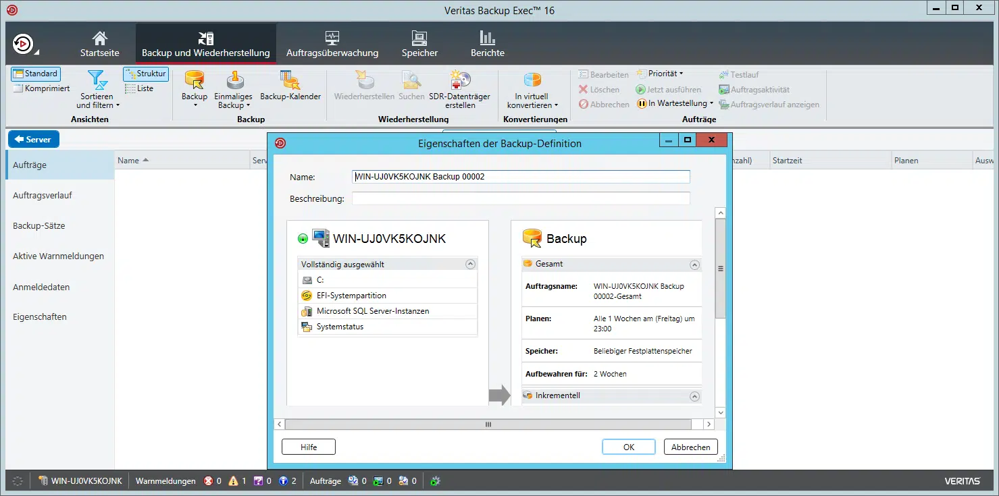
Task: Open the Startseite tab
Action: tap(100, 44)
